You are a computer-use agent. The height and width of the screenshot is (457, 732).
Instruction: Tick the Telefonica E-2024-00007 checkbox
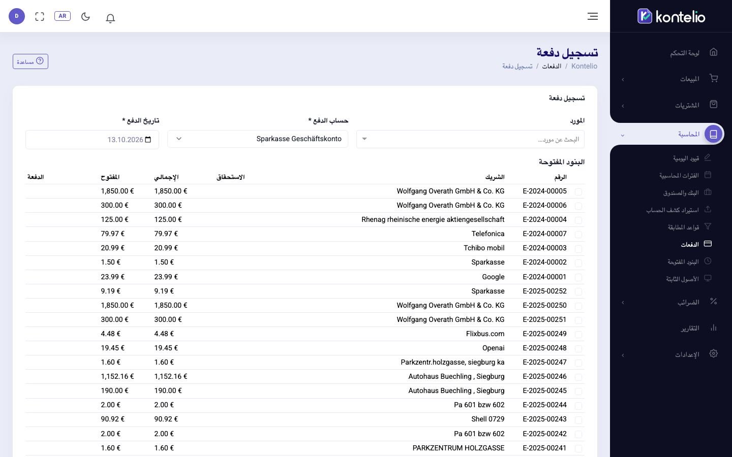[x=578, y=234]
